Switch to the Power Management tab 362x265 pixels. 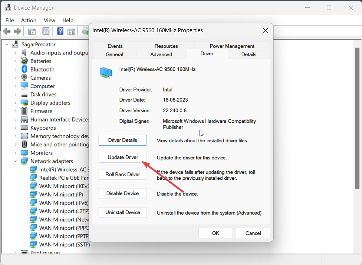(x=232, y=46)
